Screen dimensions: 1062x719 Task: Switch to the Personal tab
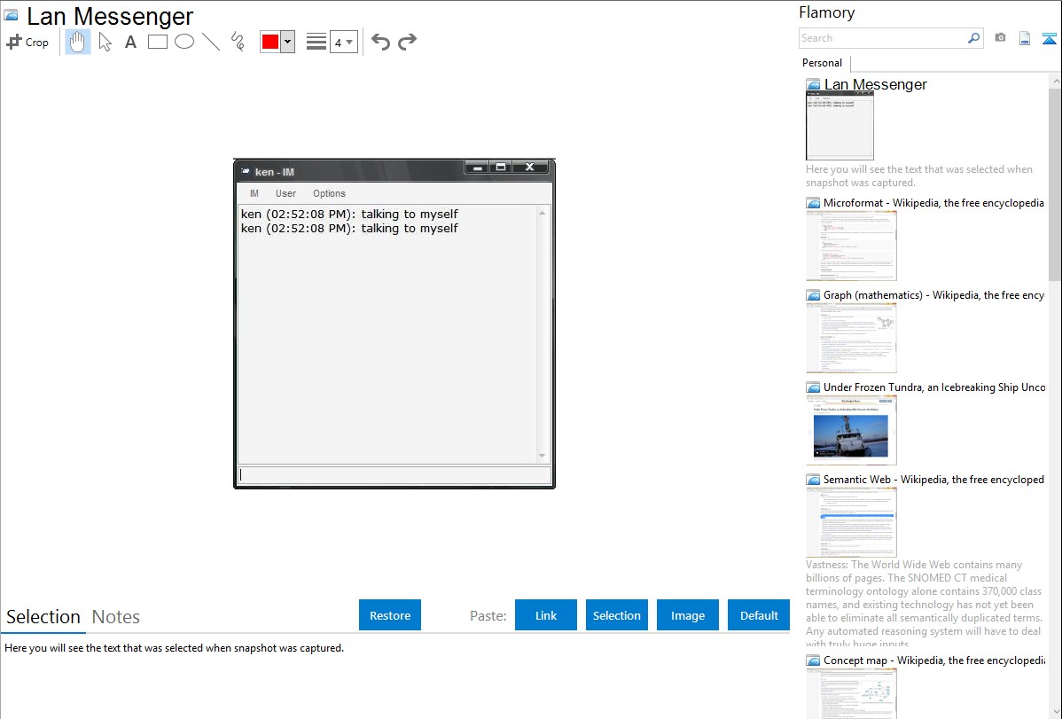[x=823, y=62]
